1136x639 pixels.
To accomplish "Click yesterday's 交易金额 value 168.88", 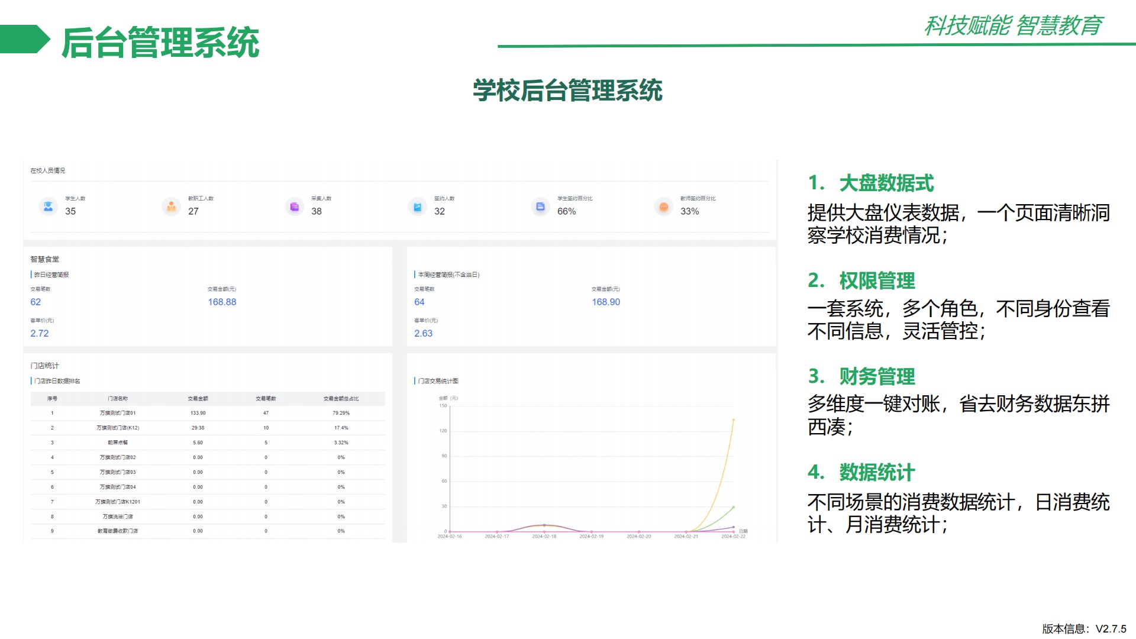I will [x=222, y=302].
